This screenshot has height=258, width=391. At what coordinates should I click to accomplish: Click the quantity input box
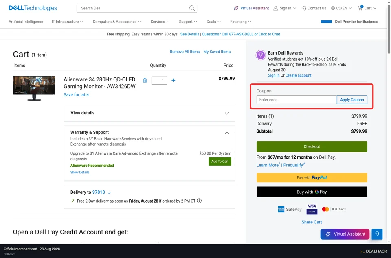click(159, 80)
